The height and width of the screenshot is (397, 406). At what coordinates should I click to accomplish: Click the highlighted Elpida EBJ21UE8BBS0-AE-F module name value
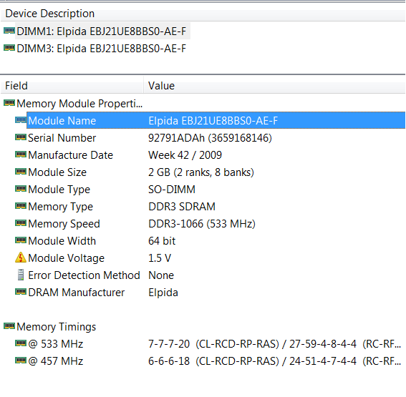tap(213, 121)
